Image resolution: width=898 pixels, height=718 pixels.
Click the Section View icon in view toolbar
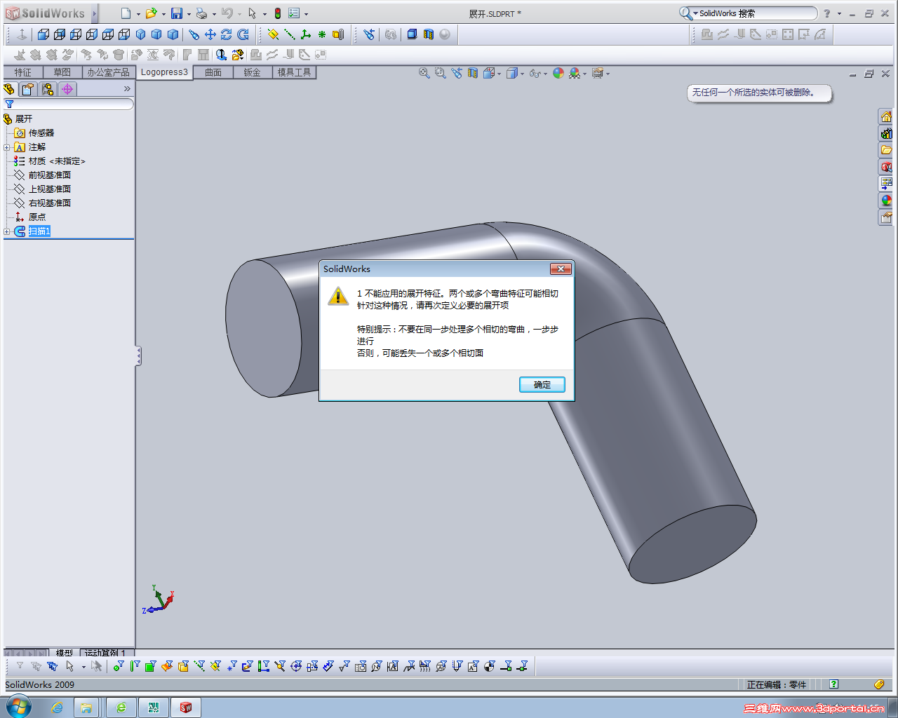[x=473, y=73]
